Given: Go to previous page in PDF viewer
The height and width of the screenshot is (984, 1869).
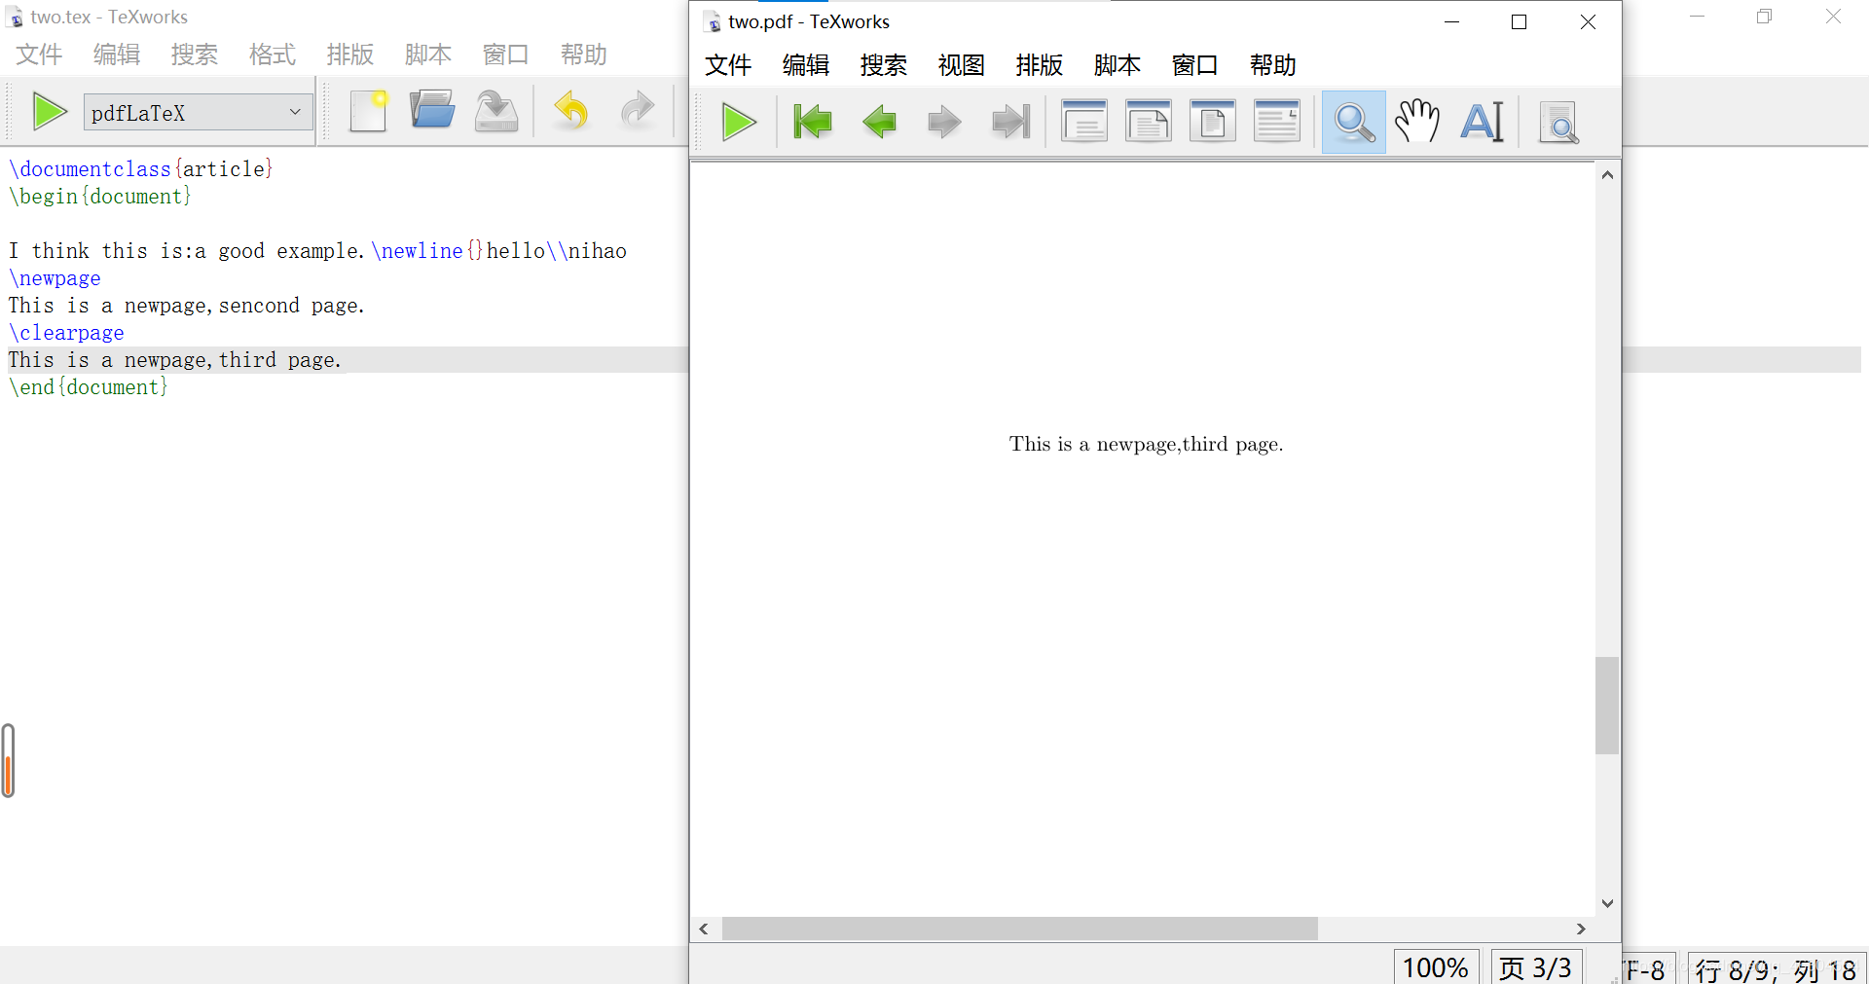Looking at the screenshot, I should click(879, 123).
